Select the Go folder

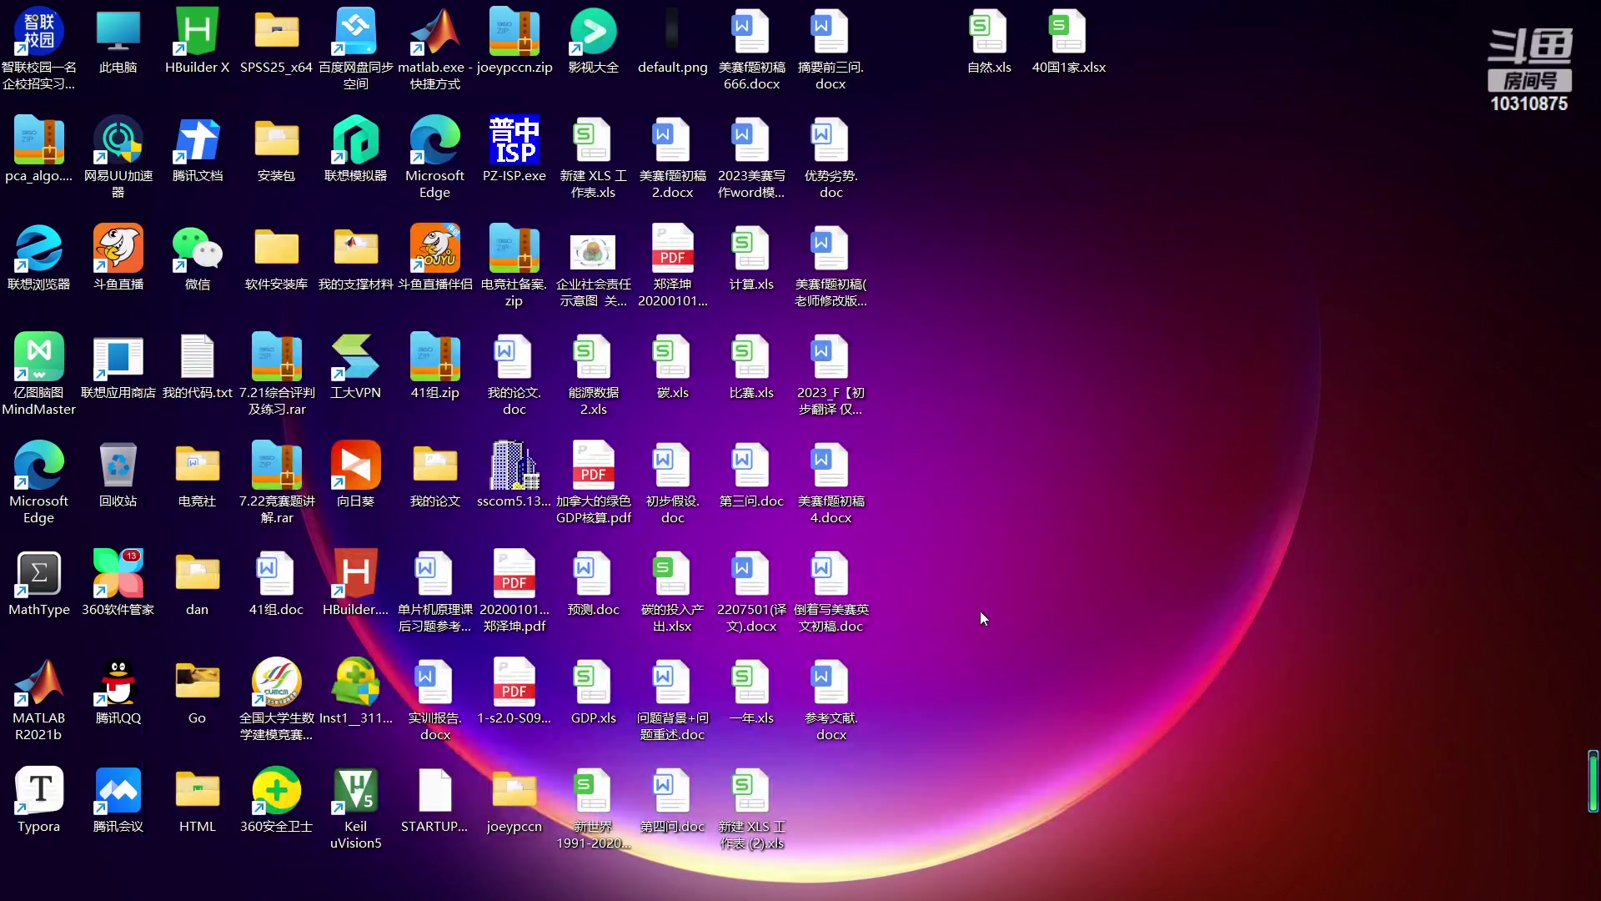(197, 691)
